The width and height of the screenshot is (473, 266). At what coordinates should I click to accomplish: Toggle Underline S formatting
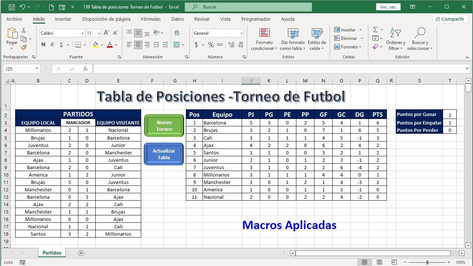[61, 45]
